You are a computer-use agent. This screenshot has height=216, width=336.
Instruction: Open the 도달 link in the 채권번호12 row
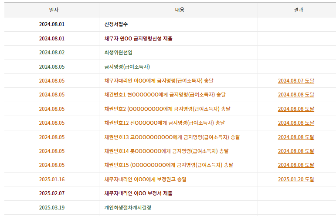[x=296, y=123]
